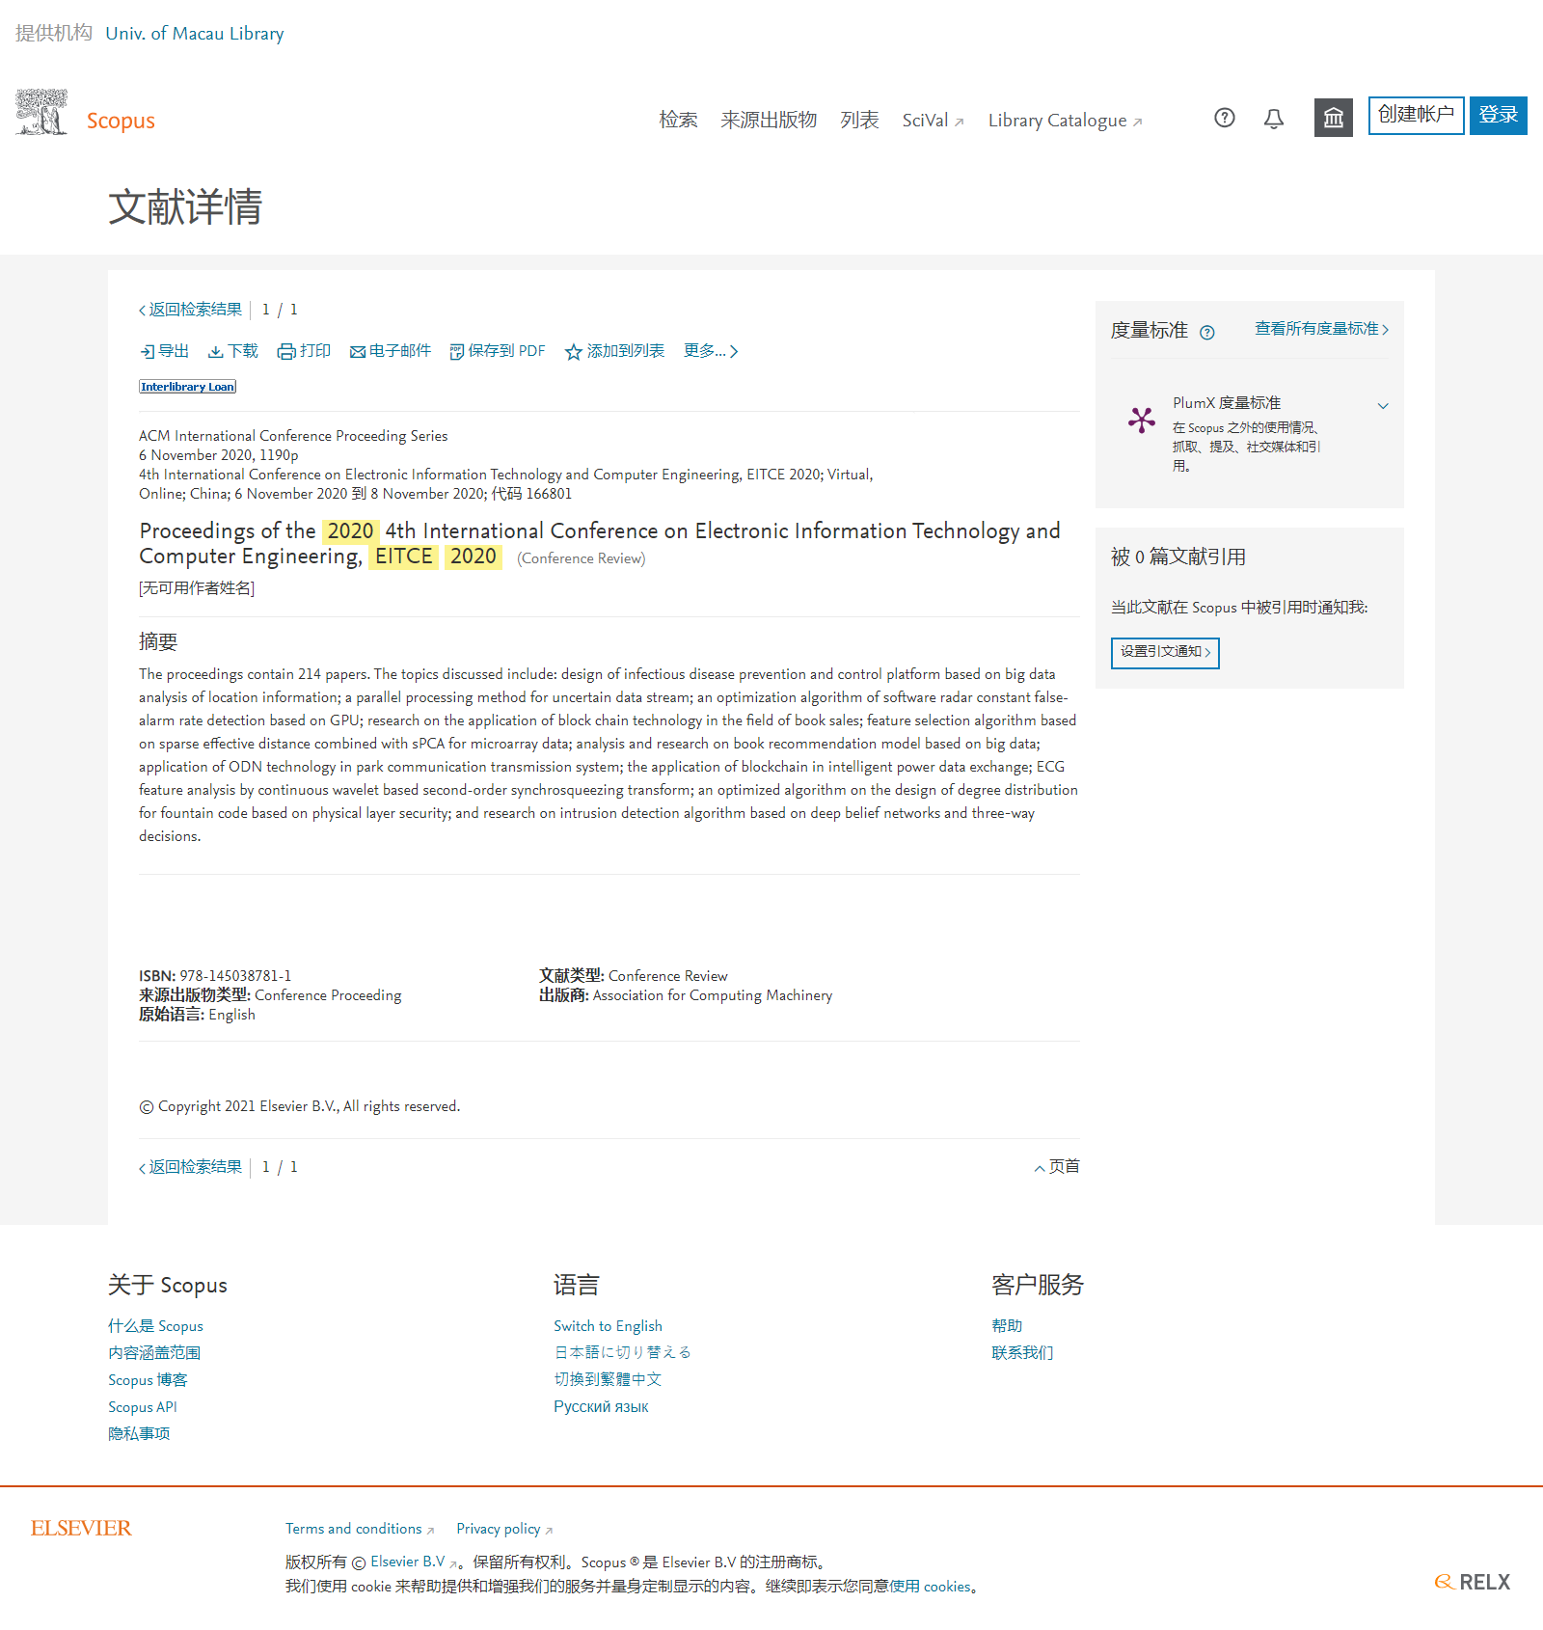The image size is (1543, 1630).
Task: Click 设置引文通知 button
Action: tap(1165, 652)
